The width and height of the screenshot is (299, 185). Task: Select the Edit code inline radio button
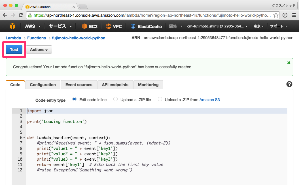[x=74, y=99]
